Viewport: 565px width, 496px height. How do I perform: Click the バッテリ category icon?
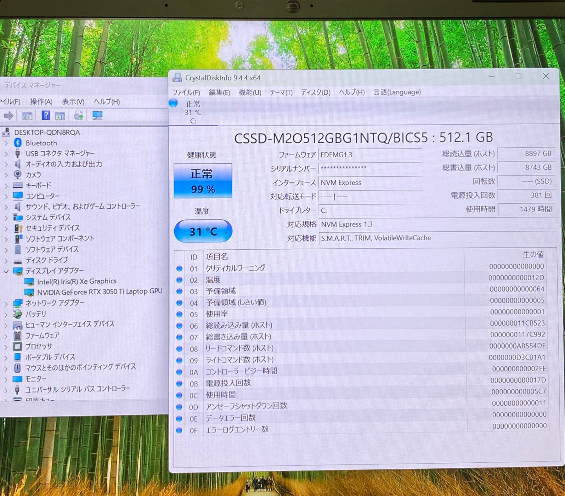[x=17, y=313]
